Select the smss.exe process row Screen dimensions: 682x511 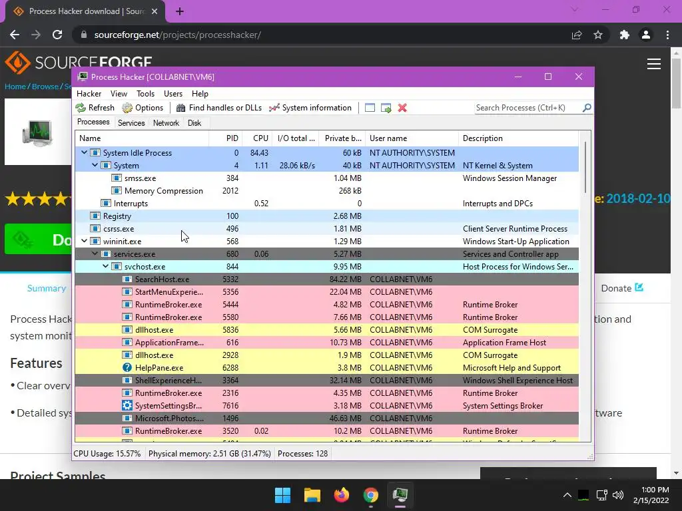pos(326,178)
